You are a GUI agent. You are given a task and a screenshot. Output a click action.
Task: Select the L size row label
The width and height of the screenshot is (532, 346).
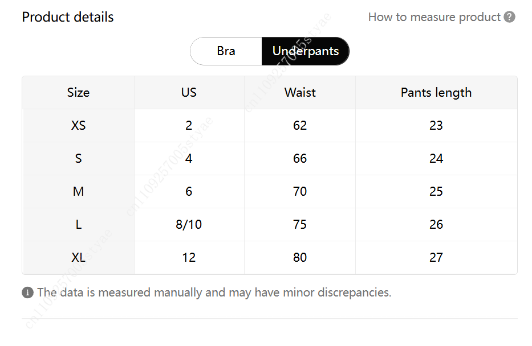pyautogui.click(x=78, y=224)
